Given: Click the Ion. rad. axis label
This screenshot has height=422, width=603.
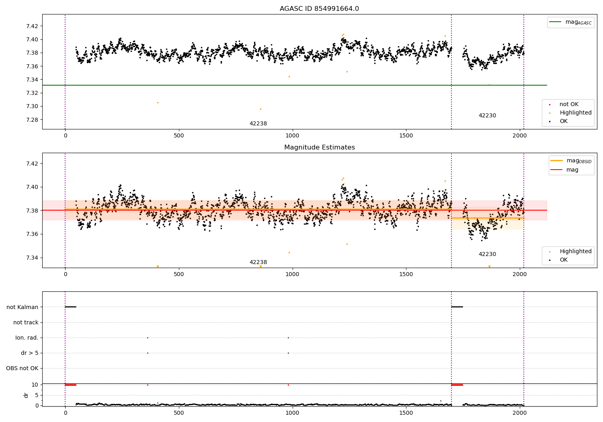Looking at the screenshot, I should pos(27,338).
